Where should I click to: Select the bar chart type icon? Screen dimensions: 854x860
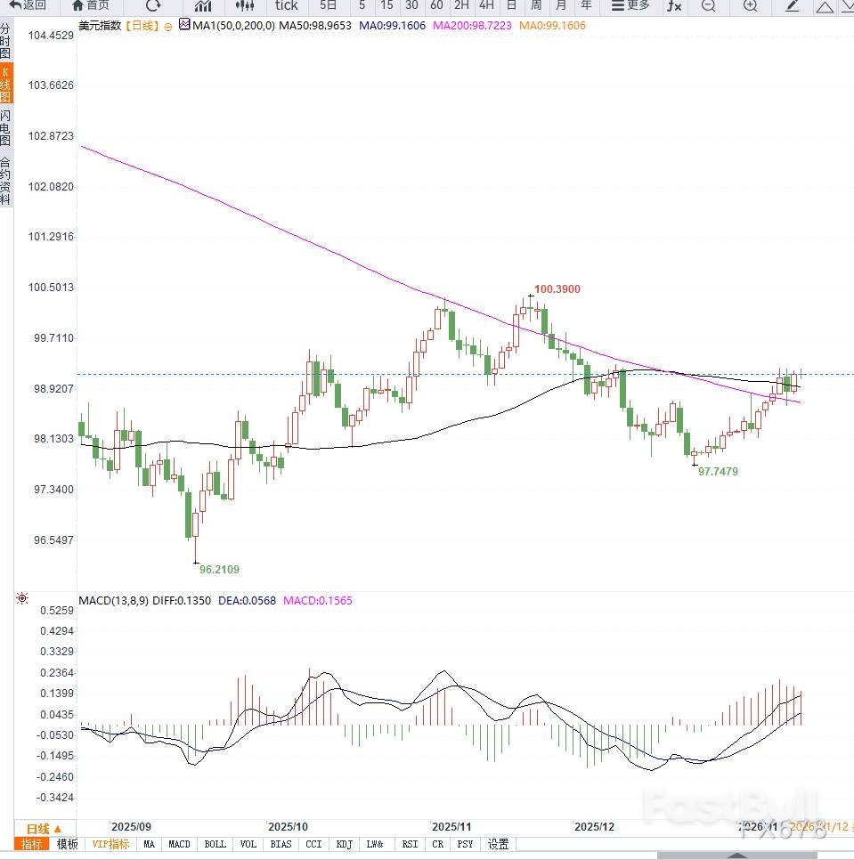pyautogui.click(x=203, y=5)
